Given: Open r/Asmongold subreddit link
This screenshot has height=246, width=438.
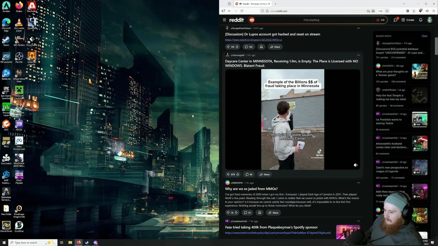Looking at the screenshot, I should (237, 55).
